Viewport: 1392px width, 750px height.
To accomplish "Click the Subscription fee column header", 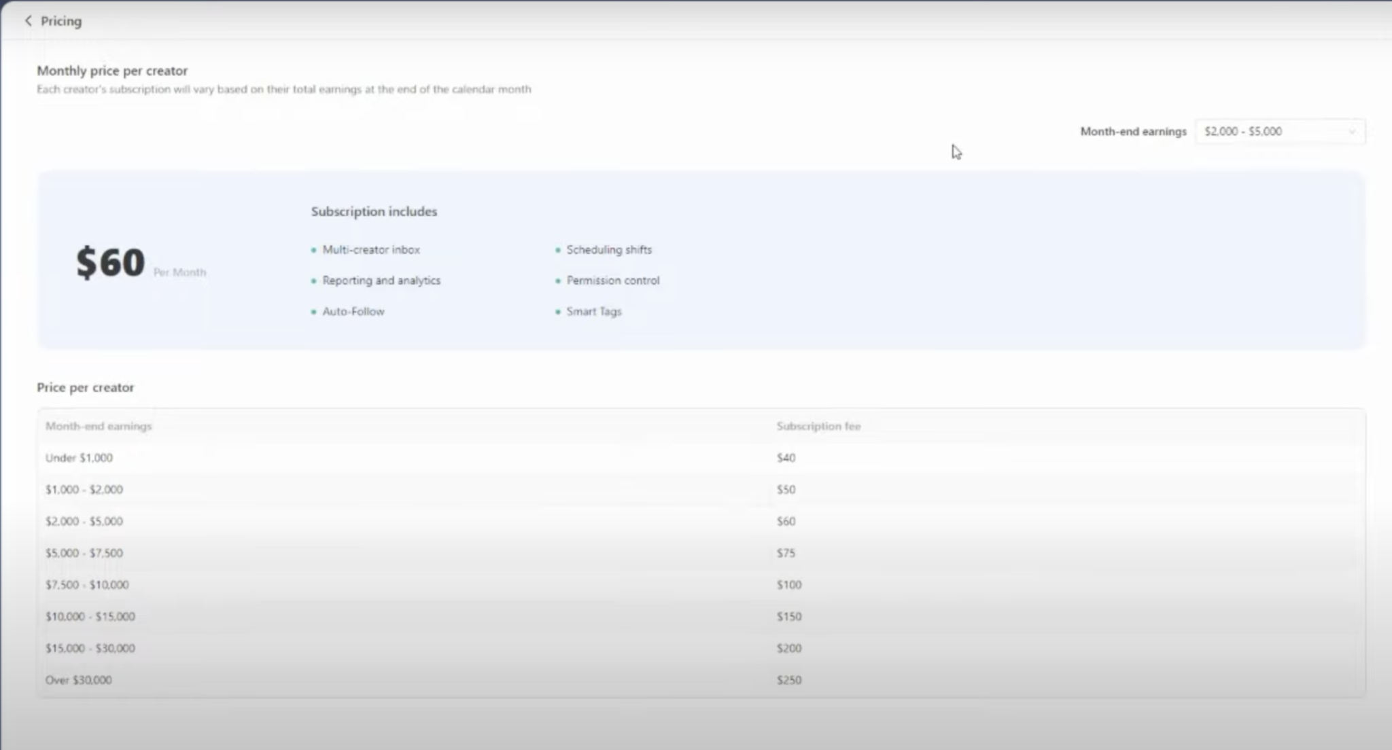I will pos(818,427).
